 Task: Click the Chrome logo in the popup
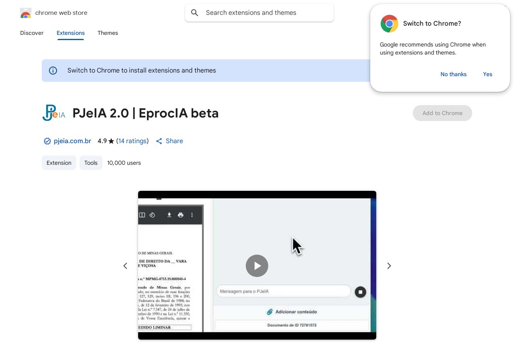(x=390, y=24)
